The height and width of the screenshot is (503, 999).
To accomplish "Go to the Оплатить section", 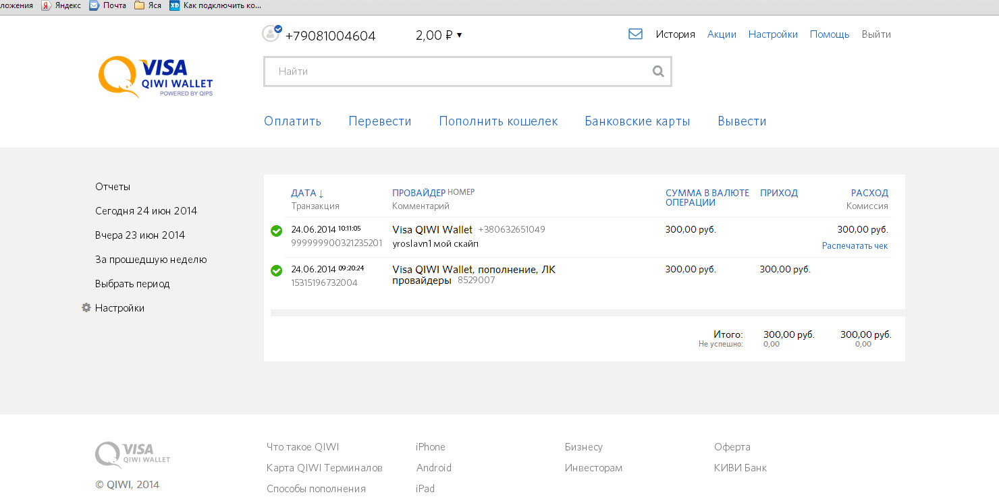I will click(x=292, y=121).
